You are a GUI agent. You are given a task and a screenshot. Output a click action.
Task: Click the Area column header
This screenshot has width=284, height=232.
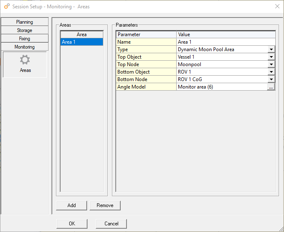click(81, 35)
